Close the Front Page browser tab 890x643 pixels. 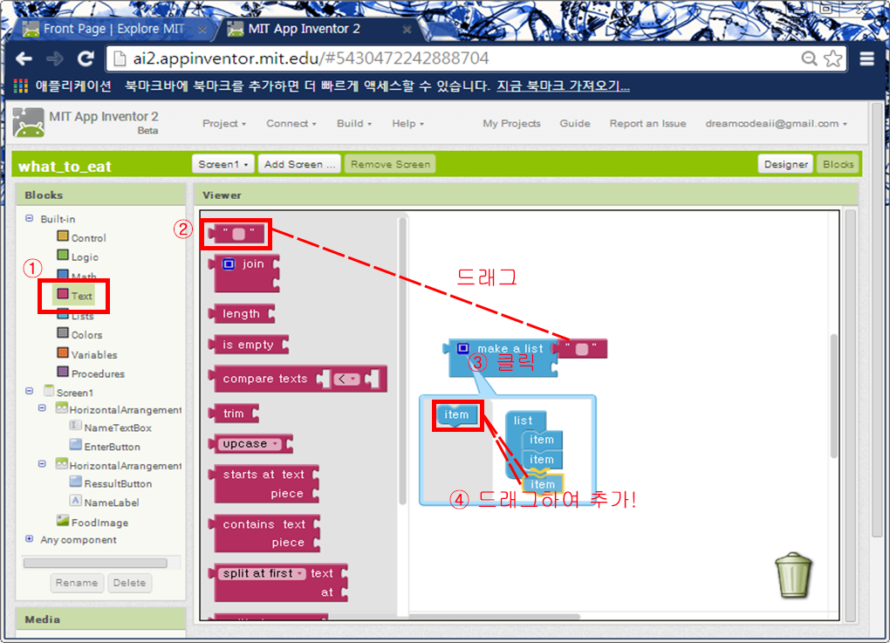point(202,30)
